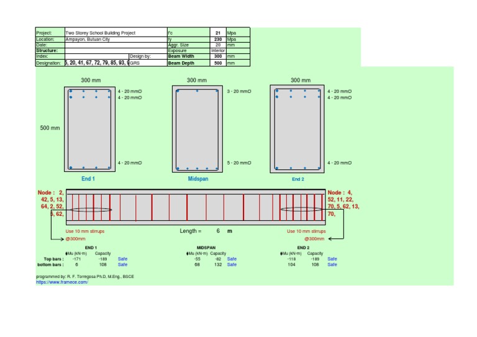Select END 2 bottom bar moment 104
This screenshot has width=477, height=337.
[291, 264]
